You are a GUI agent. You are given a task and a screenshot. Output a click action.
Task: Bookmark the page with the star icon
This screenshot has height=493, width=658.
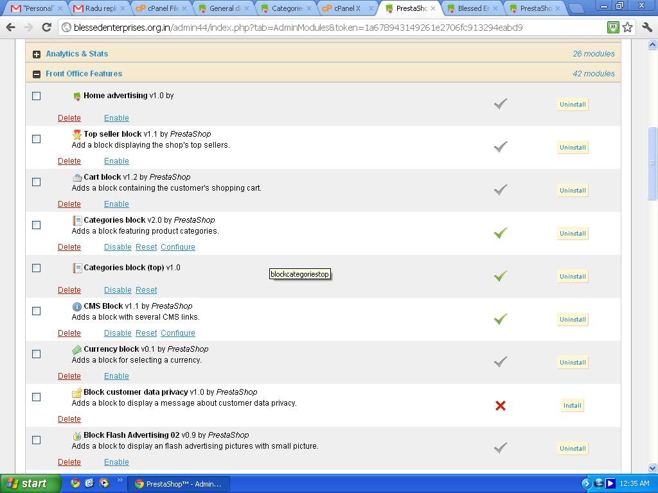pyautogui.click(x=627, y=27)
